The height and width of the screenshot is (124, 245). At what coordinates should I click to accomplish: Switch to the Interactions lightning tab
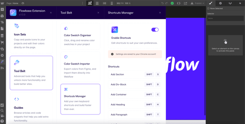click(x=240, y=3)
